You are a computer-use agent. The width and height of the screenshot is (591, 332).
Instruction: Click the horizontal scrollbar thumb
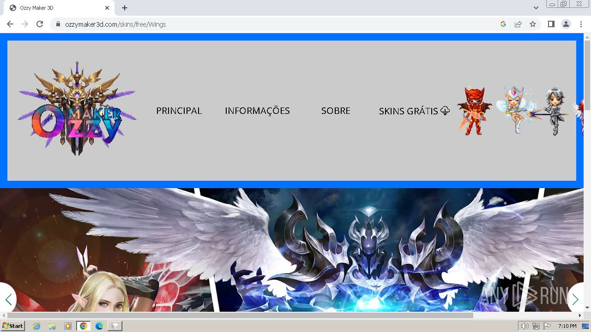click(x=240, y=315)
